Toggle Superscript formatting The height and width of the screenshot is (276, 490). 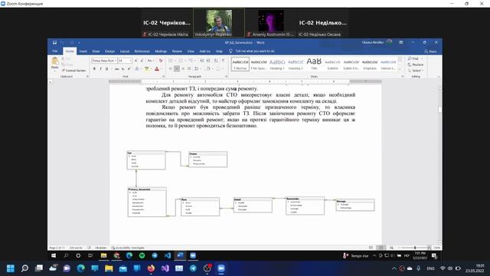129,69
